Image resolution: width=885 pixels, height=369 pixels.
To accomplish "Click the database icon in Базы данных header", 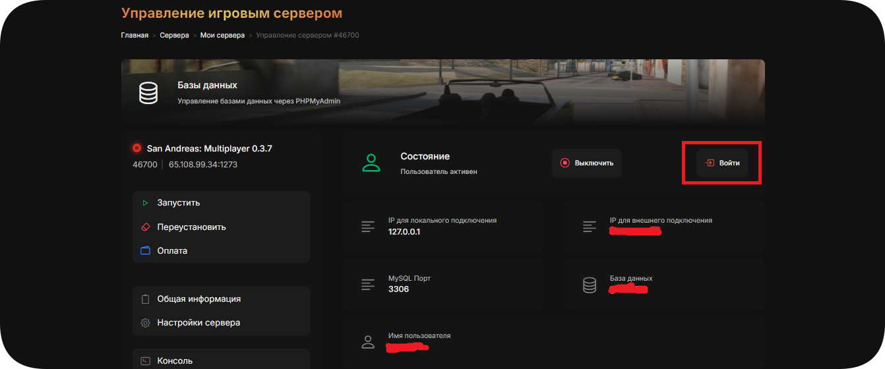I will [148, 94].
